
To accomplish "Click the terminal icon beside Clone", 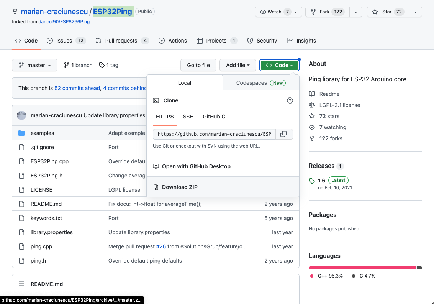I will click(x=156, y=100).
